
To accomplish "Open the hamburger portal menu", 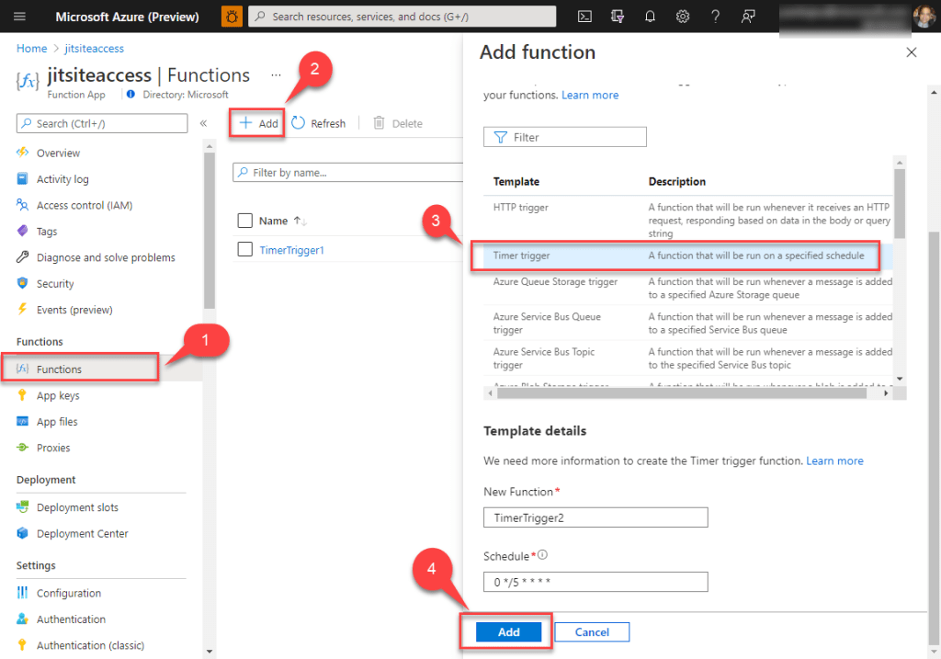I will [19, 17].
